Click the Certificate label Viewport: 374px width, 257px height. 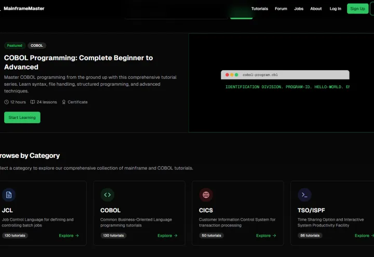point(77,102)
